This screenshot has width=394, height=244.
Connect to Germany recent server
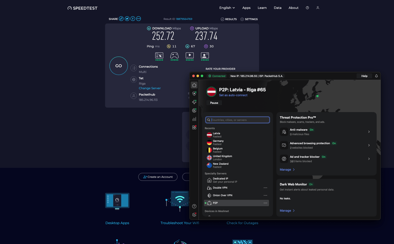click(236, 142)
